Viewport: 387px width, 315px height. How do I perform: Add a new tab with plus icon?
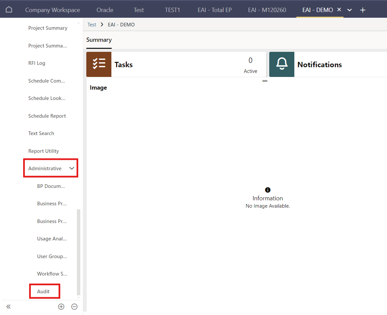point(363,10)
